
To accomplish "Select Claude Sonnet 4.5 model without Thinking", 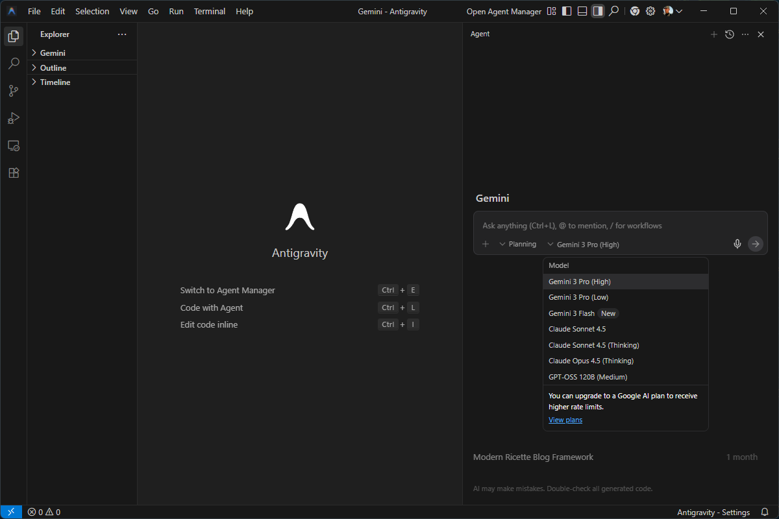I will pyautogui.click(x=625, y=329).
